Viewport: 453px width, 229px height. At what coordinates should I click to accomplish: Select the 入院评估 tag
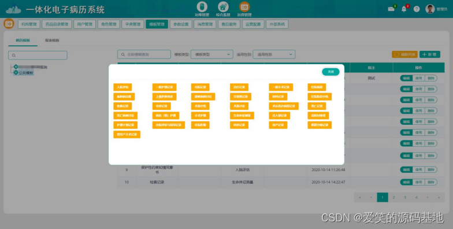click(122, 87)
